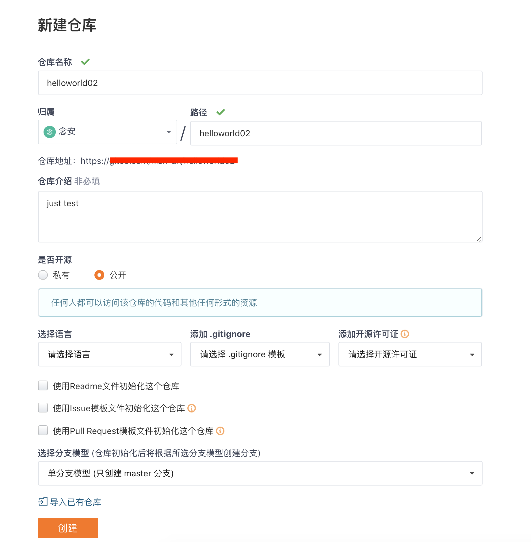Viewport: 531px width, 542px height.
Task: Check 使用Issue模板文件初始化 checkbox
Action: tap(43, 408)
